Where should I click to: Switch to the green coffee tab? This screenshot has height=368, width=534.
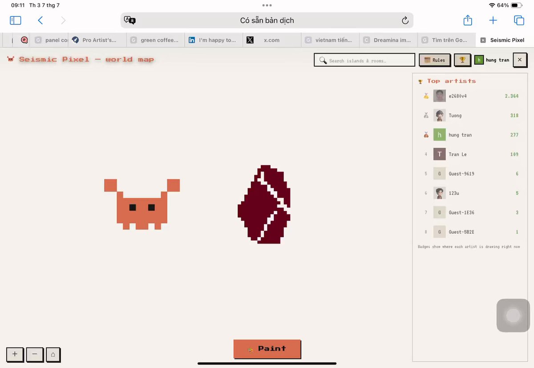pos(156,40)
